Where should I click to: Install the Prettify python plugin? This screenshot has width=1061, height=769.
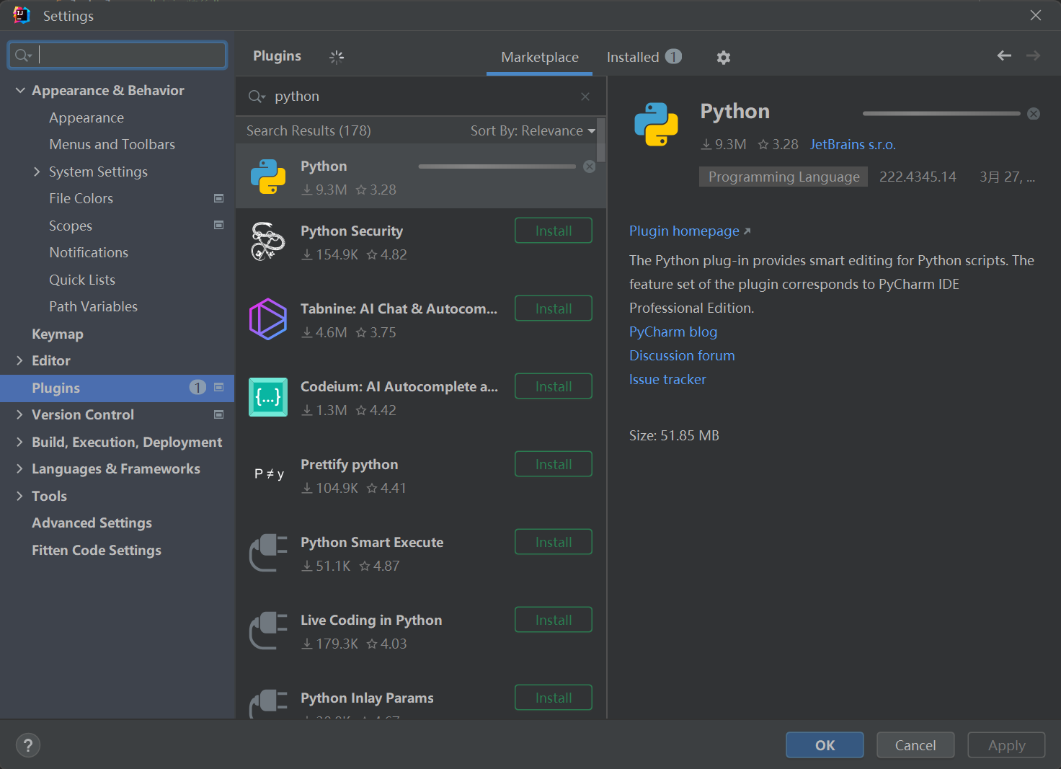click(554, 464)
